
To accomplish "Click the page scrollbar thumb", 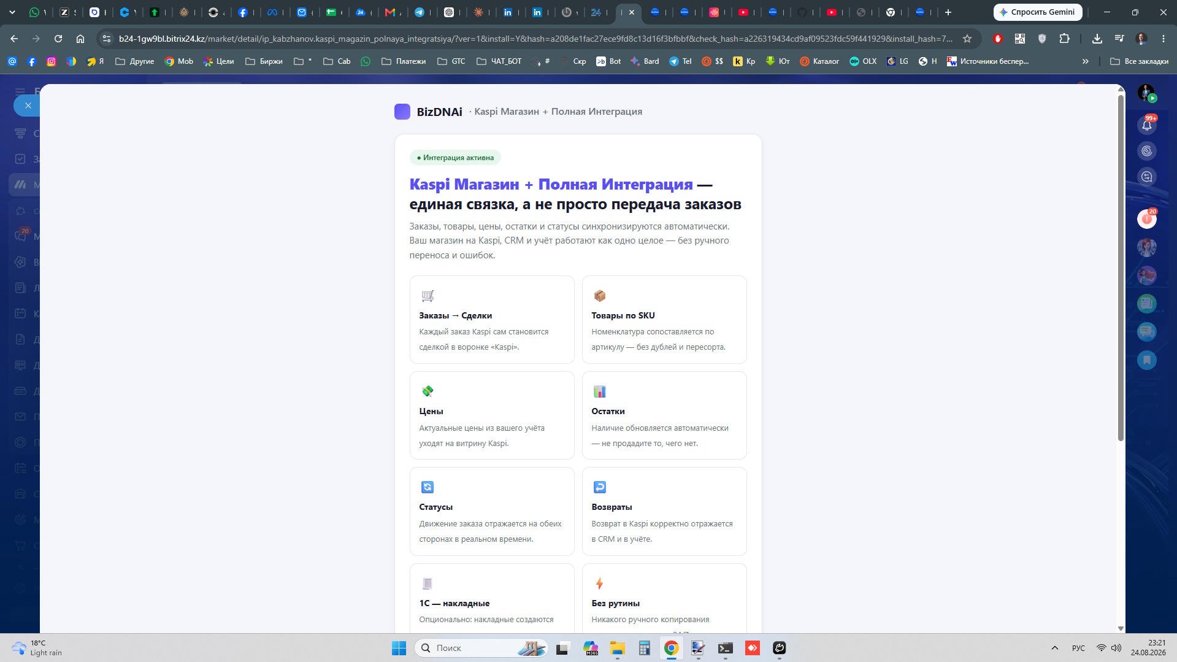I will point(1121,268).
